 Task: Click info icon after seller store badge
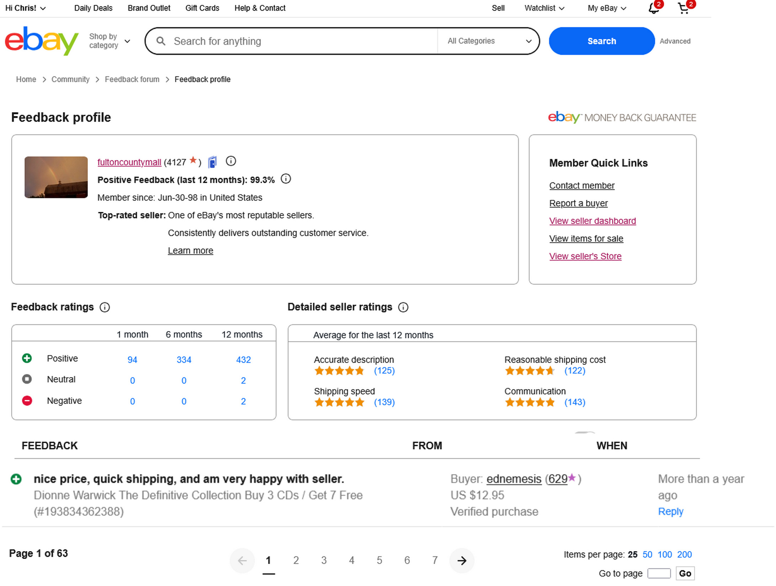click(231, 161)
